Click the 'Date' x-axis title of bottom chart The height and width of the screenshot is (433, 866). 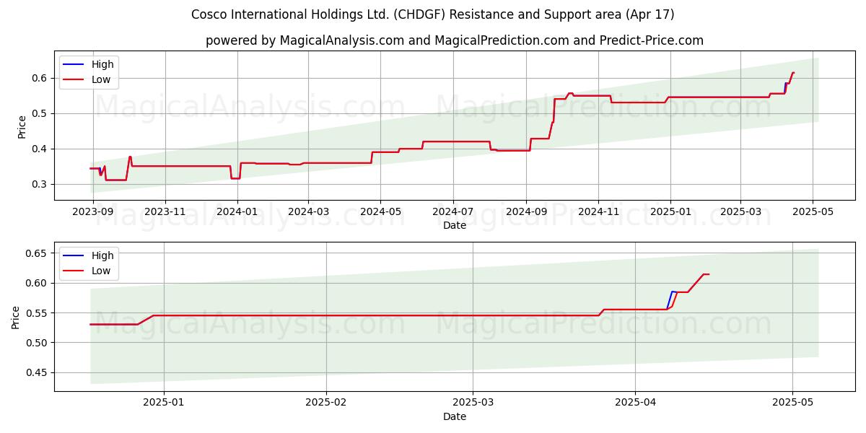coord(455,416)
